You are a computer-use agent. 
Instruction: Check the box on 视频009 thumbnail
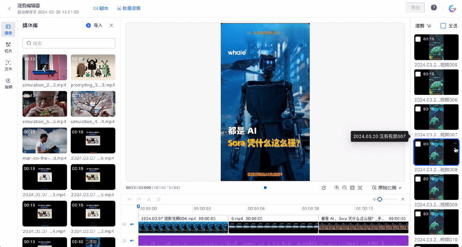[418, 179]
